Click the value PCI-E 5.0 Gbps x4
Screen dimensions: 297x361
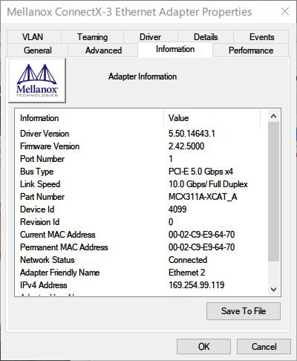point(200,172)
